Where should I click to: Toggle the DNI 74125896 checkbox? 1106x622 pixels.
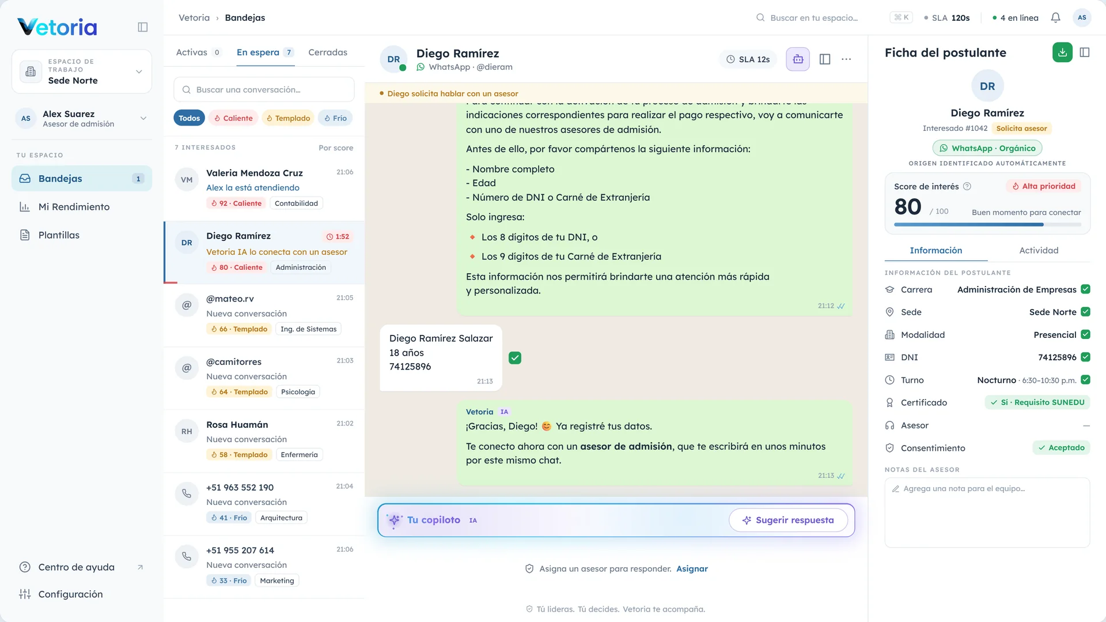pyautogui.click(x=1085, y=357)
